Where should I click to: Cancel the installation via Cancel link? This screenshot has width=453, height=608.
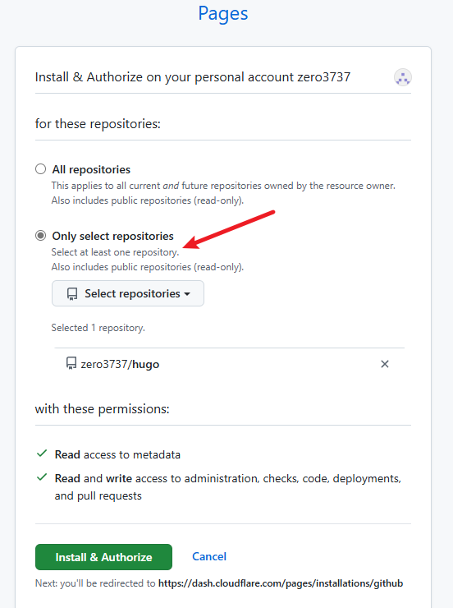[209, 556]
